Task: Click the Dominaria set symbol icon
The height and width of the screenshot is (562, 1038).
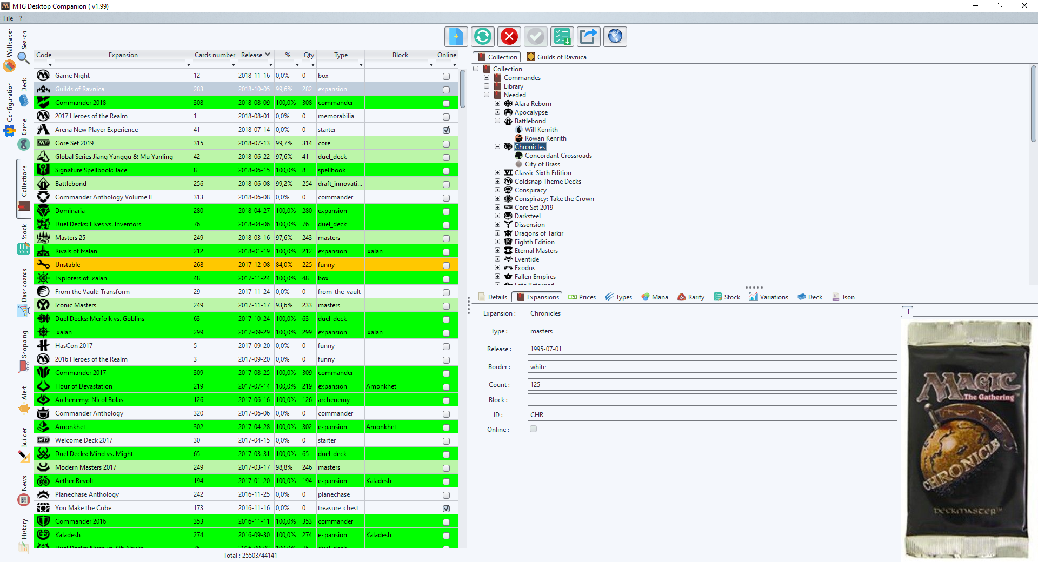Action: [43, 211]
